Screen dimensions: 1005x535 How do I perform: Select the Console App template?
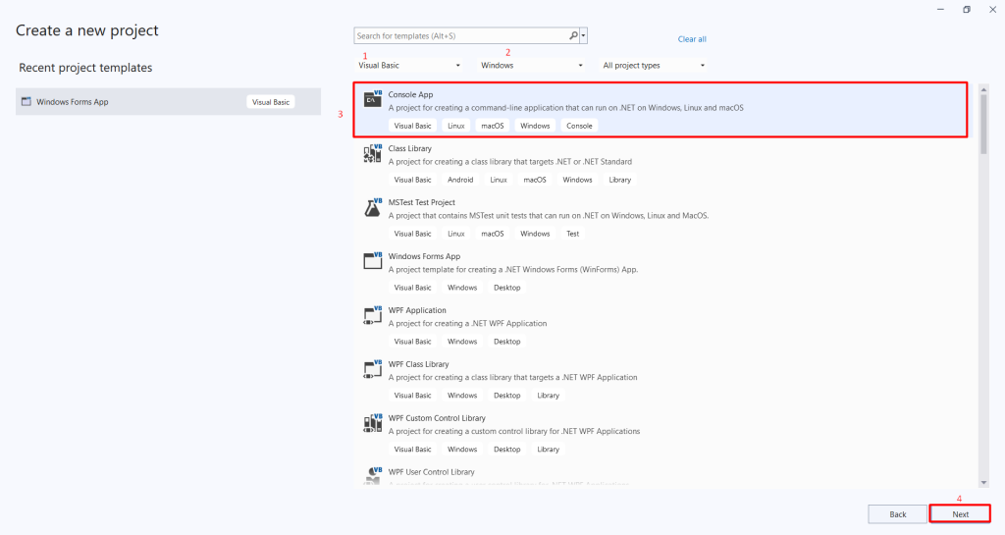point(661,110)
